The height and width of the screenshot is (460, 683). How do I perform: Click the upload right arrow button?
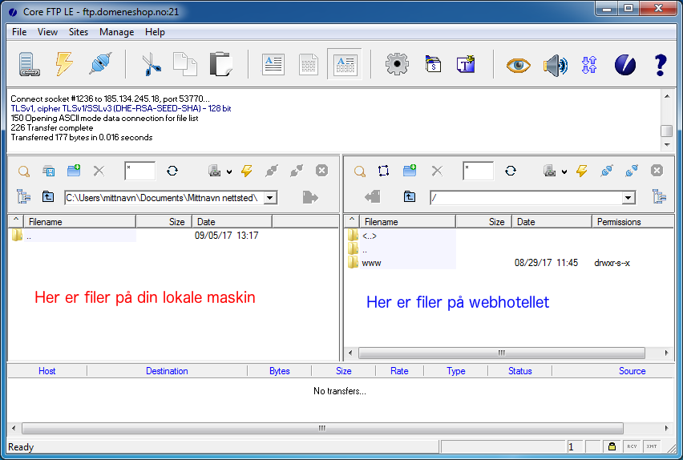[310, 197]
